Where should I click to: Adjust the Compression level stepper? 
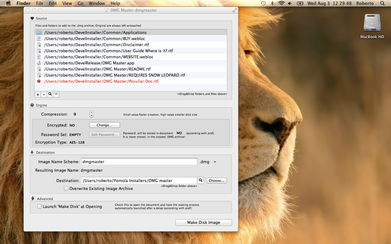91,114
